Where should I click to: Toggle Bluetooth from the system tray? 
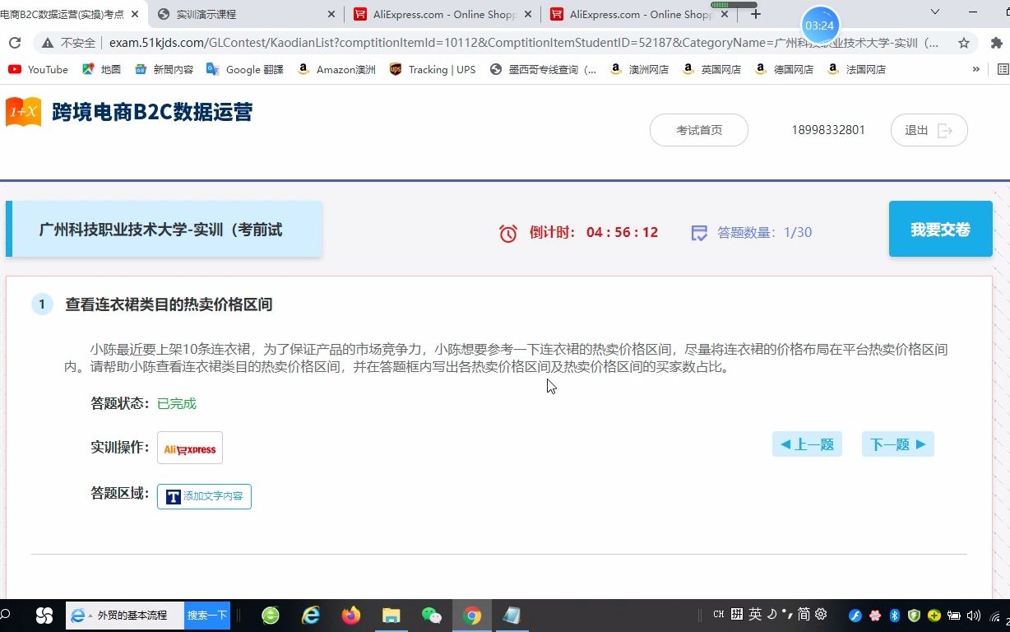(893, 614)
